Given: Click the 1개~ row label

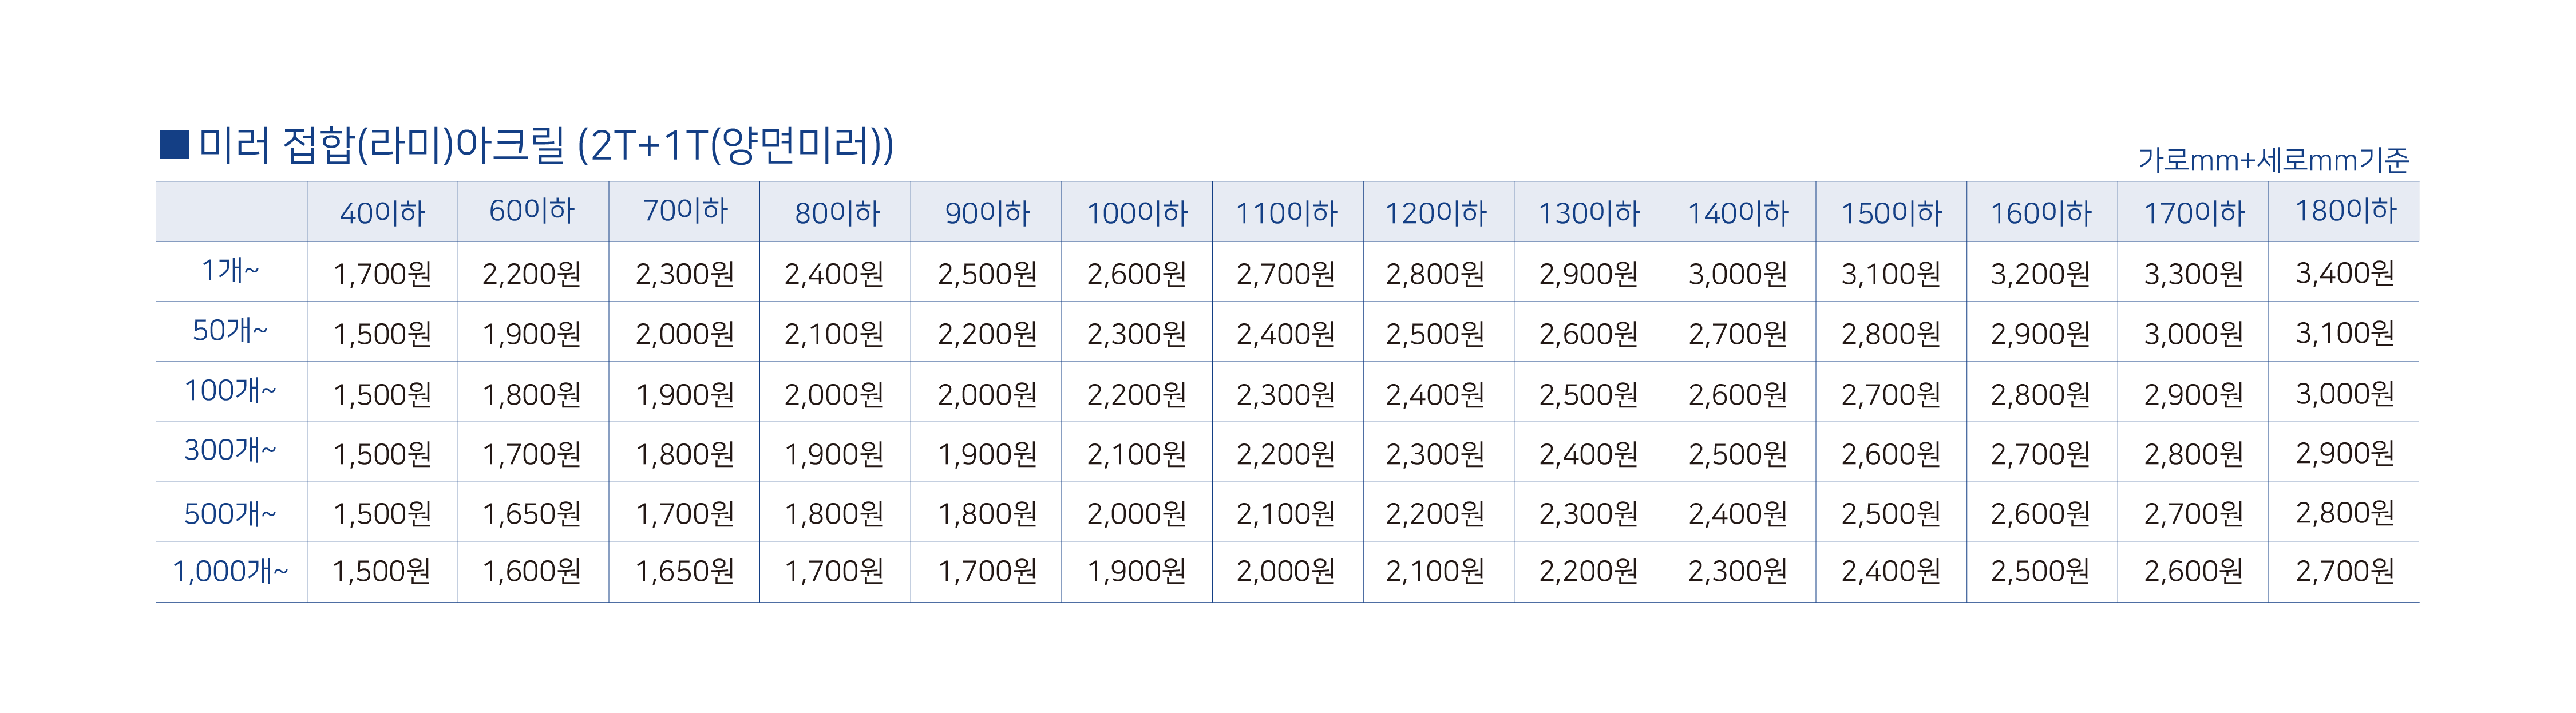Looking at the screenshot, I should tap(231, 271).
